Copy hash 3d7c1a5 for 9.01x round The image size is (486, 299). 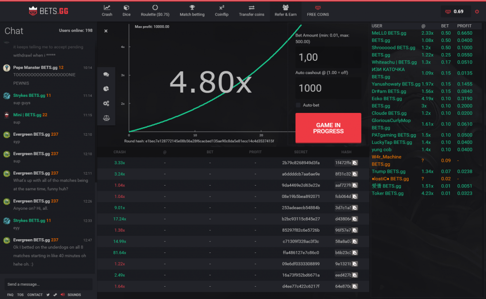(x=355, y=207)
